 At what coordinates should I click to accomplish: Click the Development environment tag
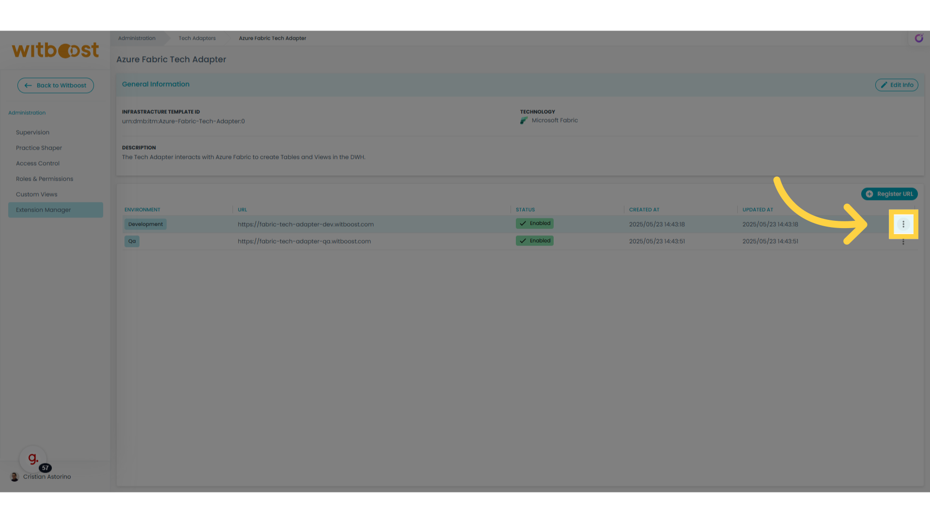click(145, 224)
